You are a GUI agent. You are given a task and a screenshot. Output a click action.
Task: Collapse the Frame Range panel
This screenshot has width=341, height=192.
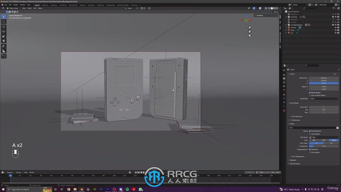pos(294,103)
